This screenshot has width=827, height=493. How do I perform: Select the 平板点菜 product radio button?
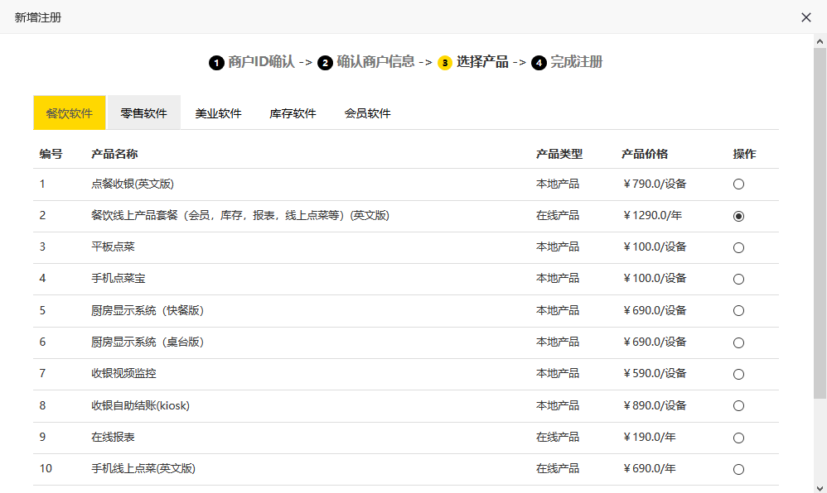pyautogui.click(x=738, y=247)
